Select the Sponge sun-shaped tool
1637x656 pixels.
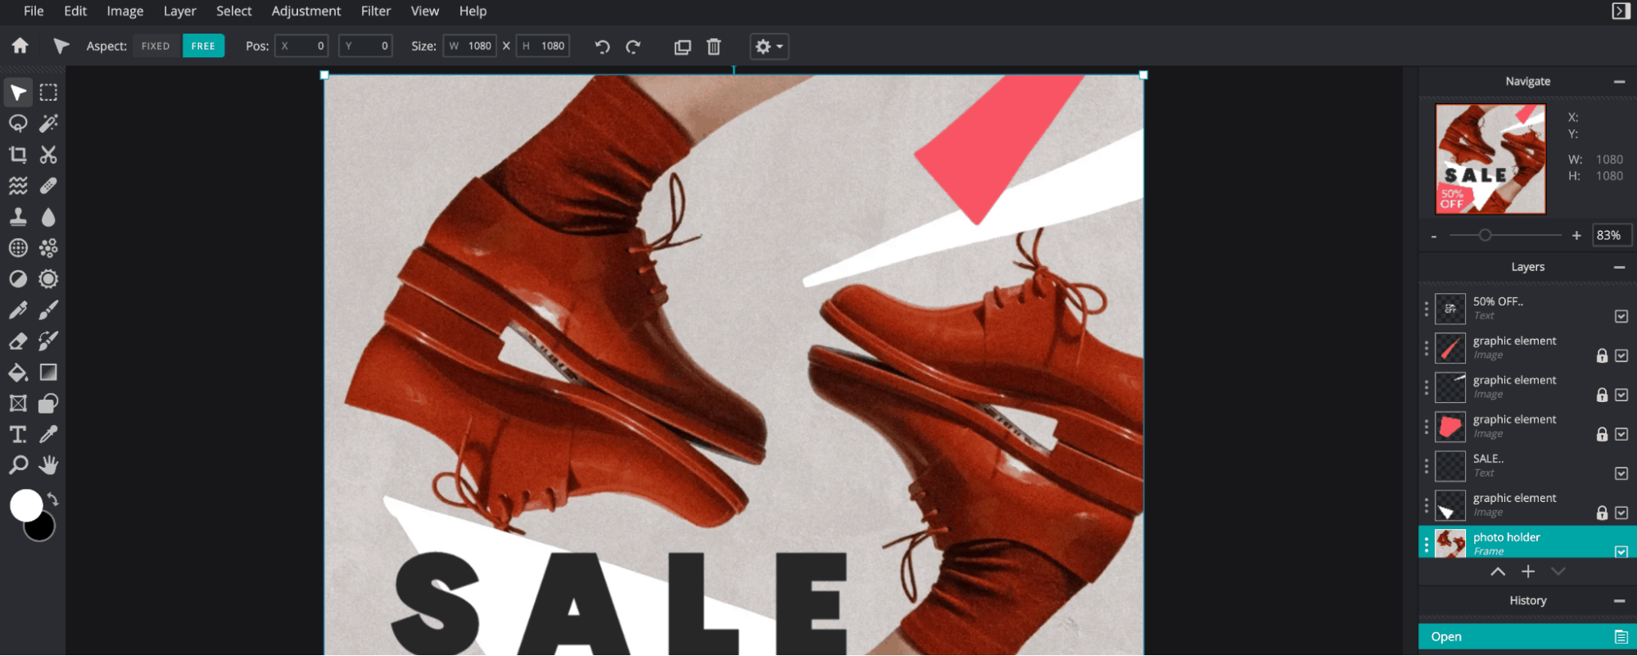pos(48,279)
